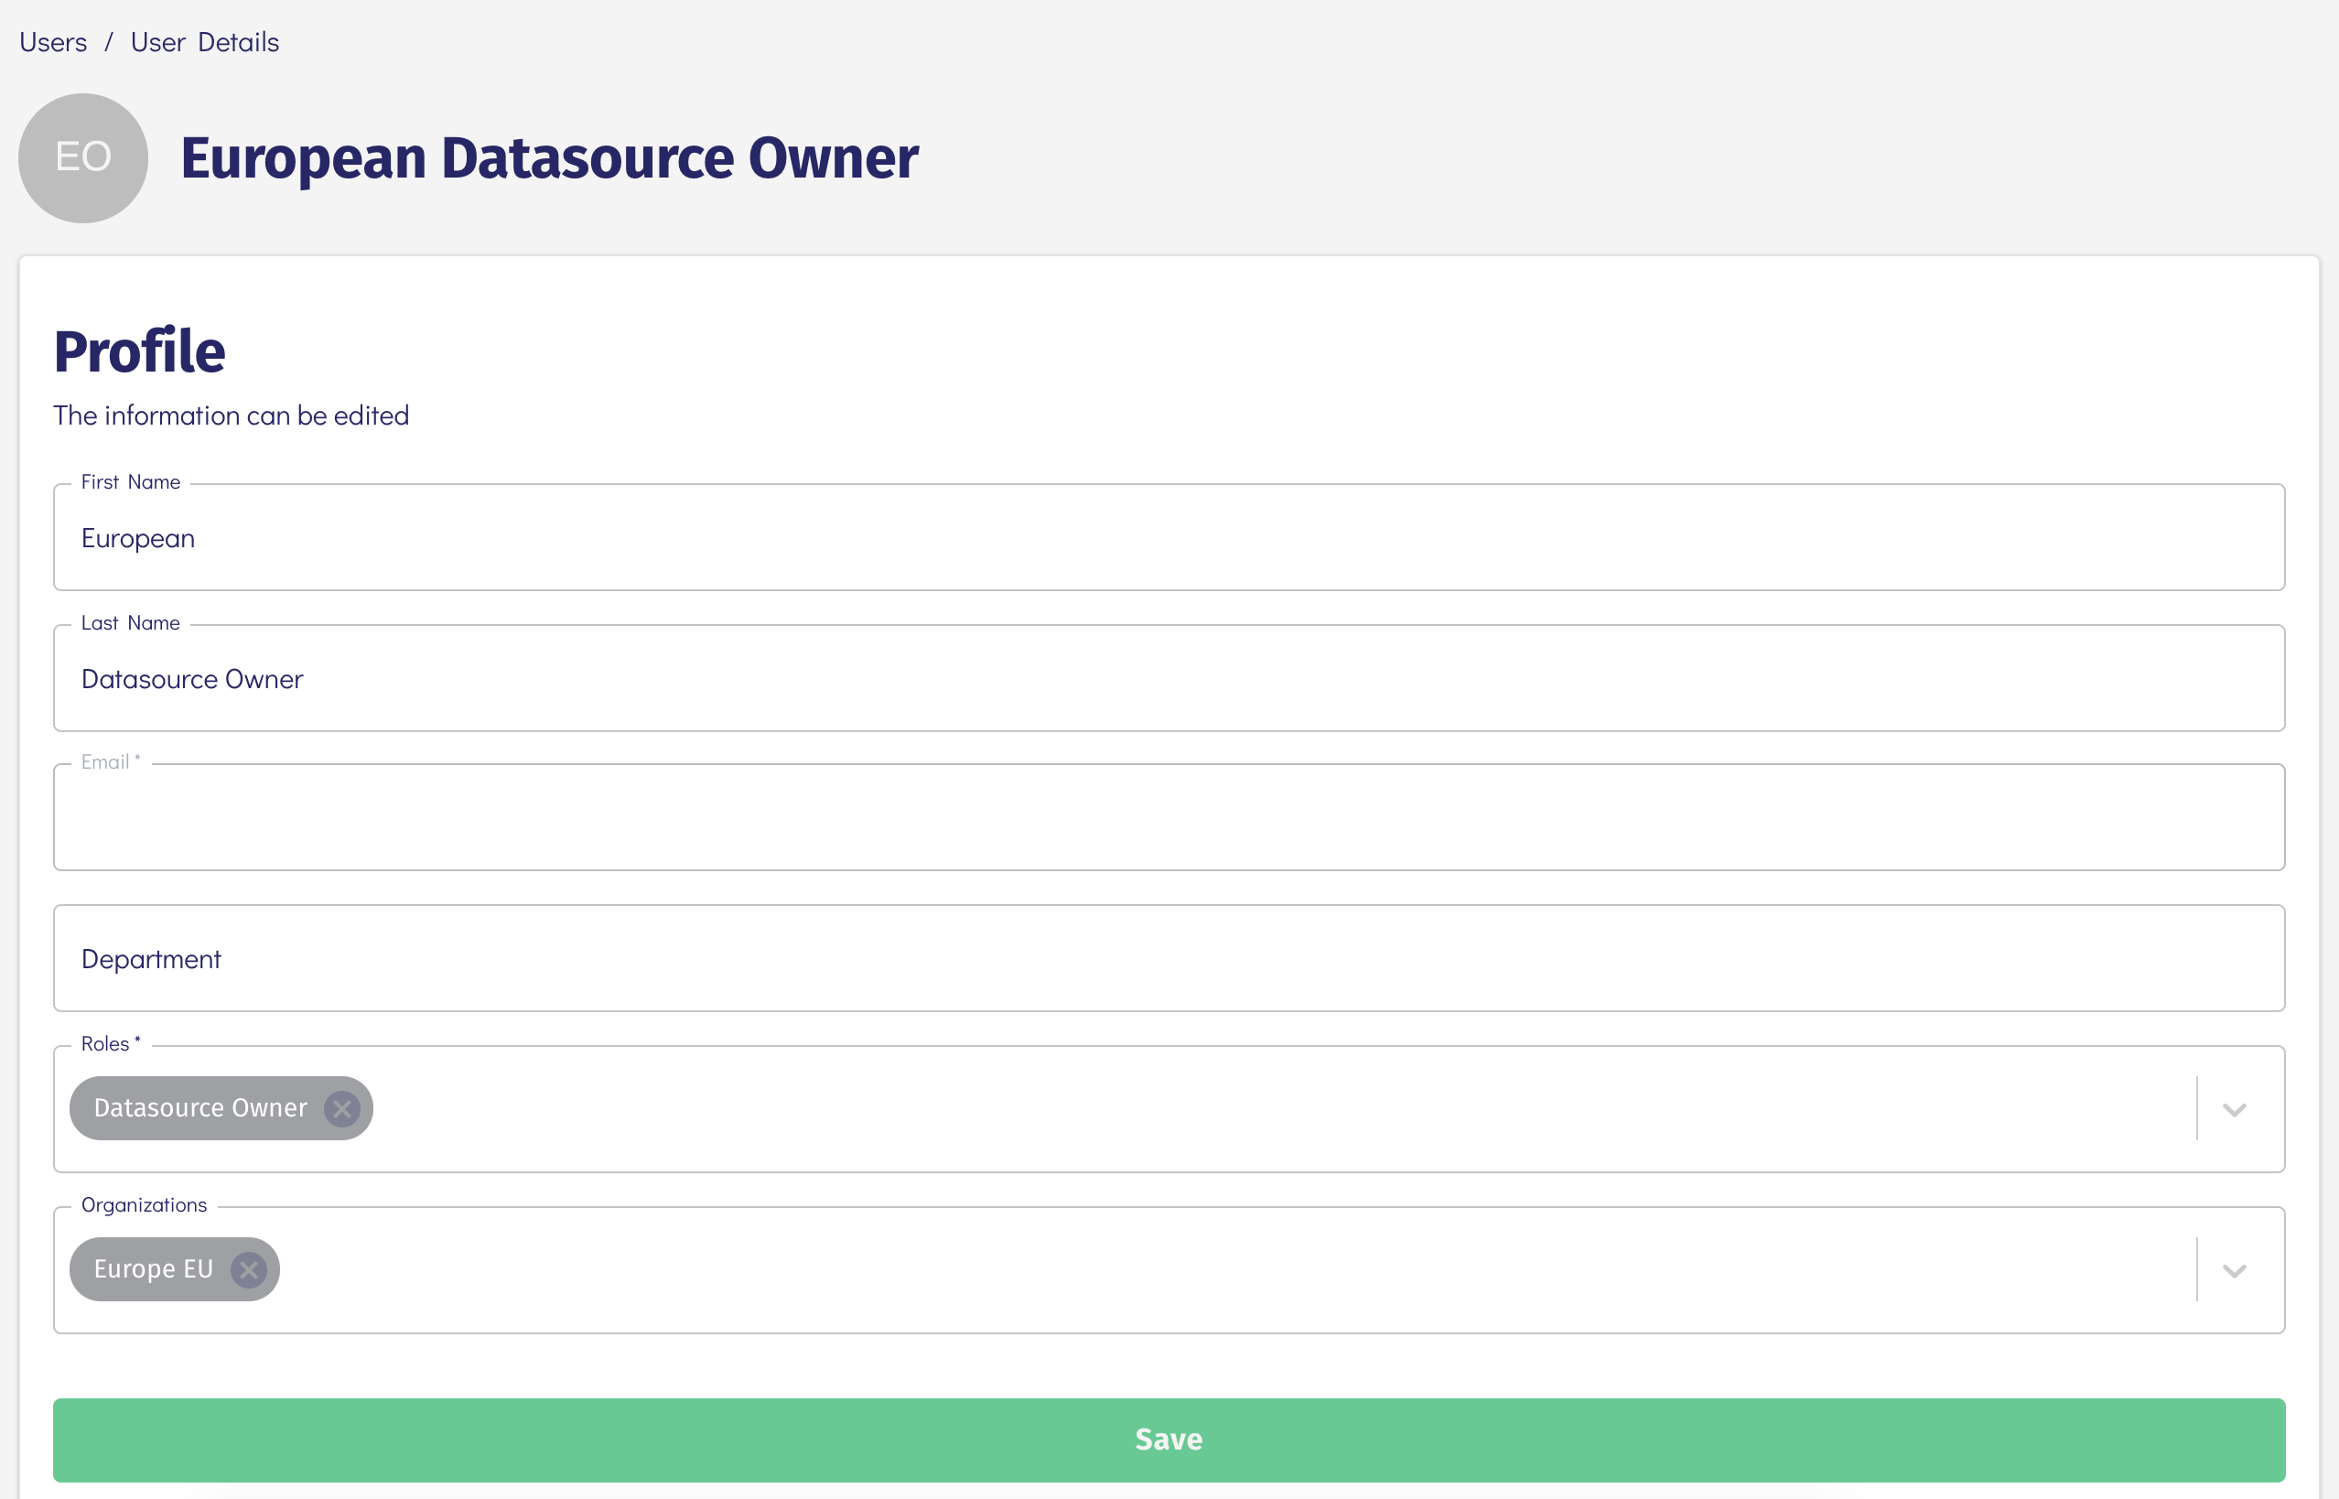
Task: Click the Profile section heading
Action: pos(139,351)
